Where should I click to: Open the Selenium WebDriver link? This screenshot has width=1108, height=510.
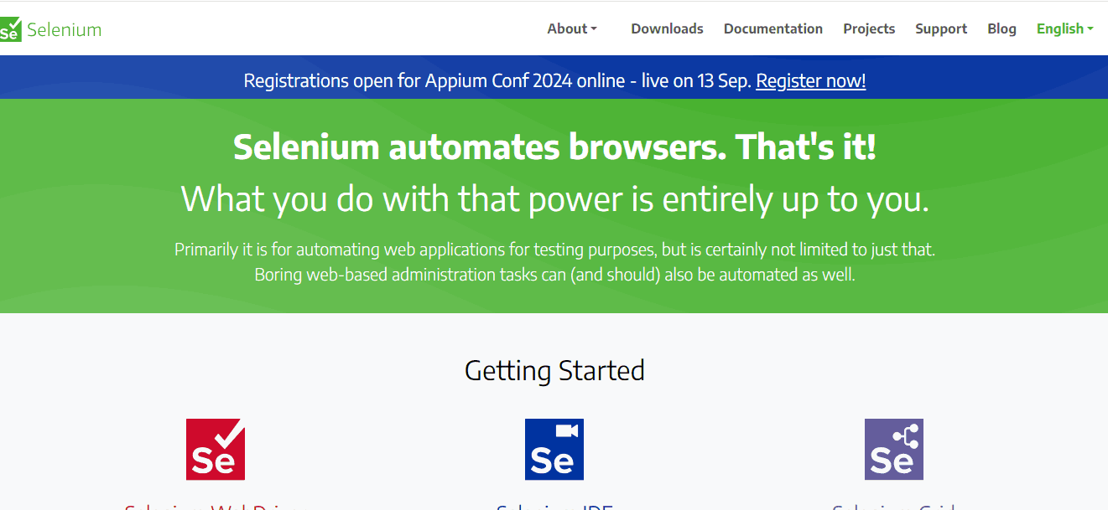[215, 507]
